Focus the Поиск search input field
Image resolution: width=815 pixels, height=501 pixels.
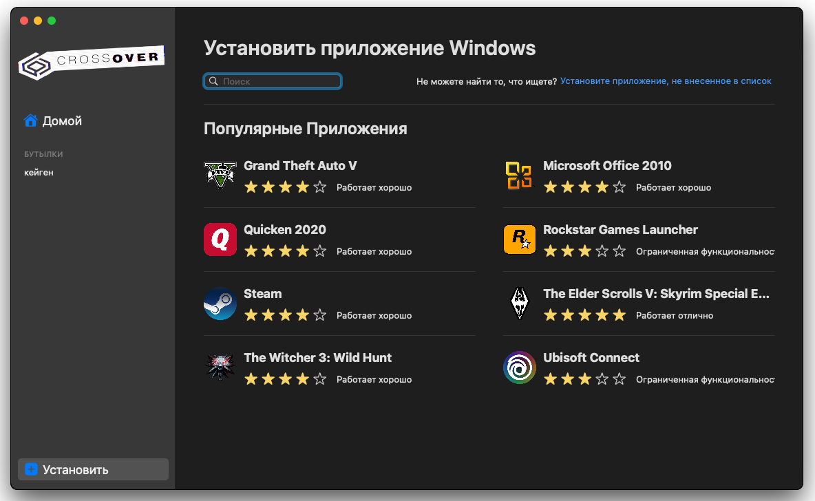tap(279, 81)
